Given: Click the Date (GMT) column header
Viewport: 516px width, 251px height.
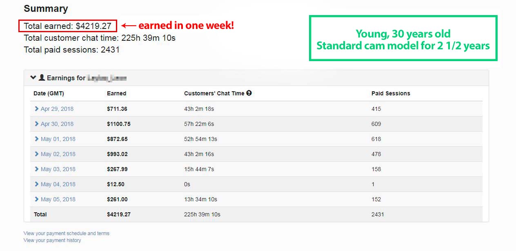Looking at the screenshot, I should tap(49, 93).
